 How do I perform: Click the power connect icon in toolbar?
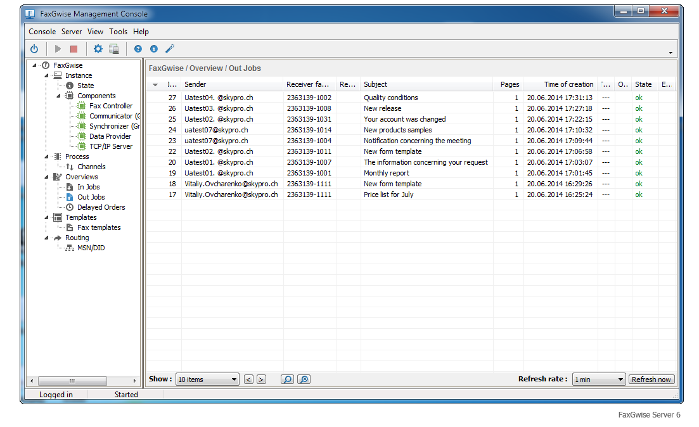34,49
